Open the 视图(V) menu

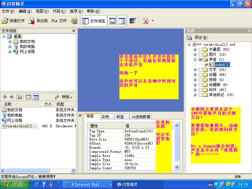(x=42, y=11)
